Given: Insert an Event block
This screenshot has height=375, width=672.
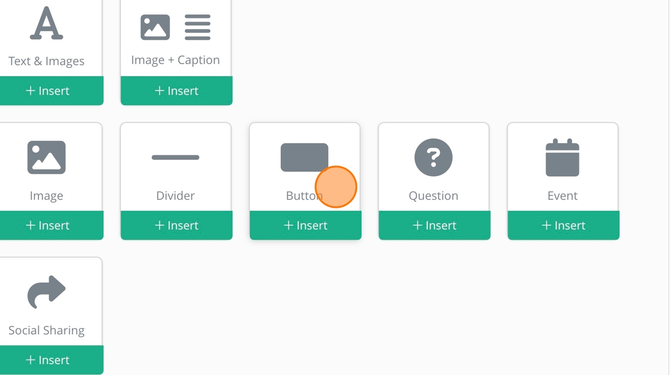Looking at the screenshot, I should (x=563, y=226).
